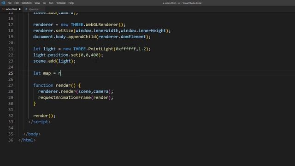This screenshot has width=295, height=166.
Task: Open the View menu
Action: click(37, 3)
